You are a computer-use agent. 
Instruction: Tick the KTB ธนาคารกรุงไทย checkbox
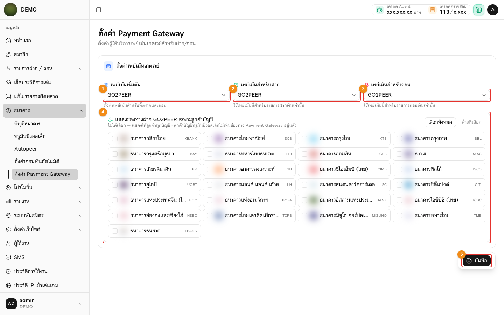[x=304, y=139]
